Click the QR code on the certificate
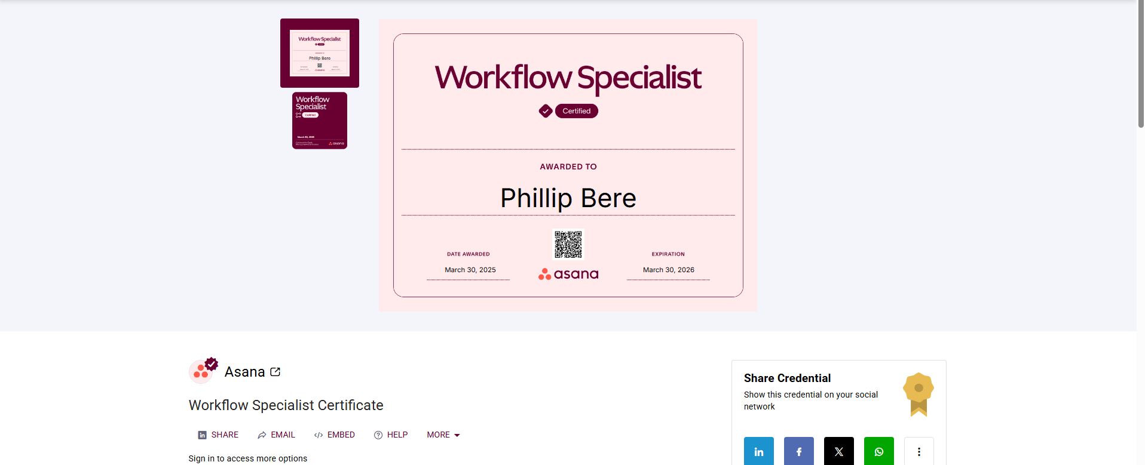Screen dimensions: 1145x465 pyautogui.click(x=569, y=244)
